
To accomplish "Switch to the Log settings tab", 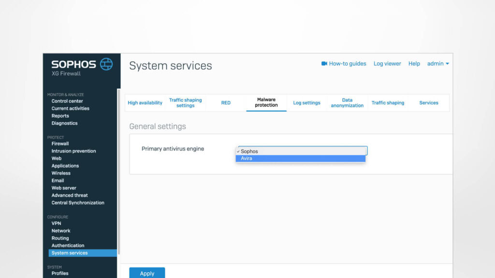I will 306,103.
